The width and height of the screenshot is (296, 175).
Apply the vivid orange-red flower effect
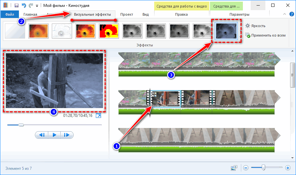pyautogui.click(x=85, y=31)
